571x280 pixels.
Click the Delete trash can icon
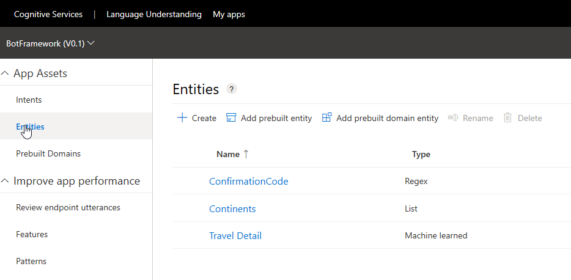click(507, 117)
